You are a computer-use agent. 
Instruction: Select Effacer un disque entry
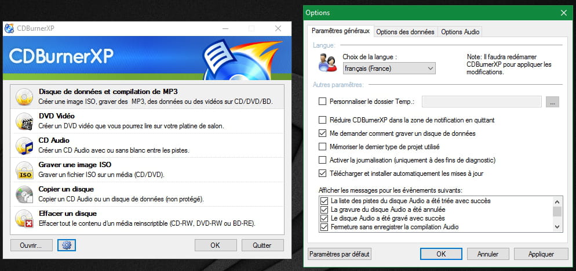pyautogui.click(x=147, y=218)
